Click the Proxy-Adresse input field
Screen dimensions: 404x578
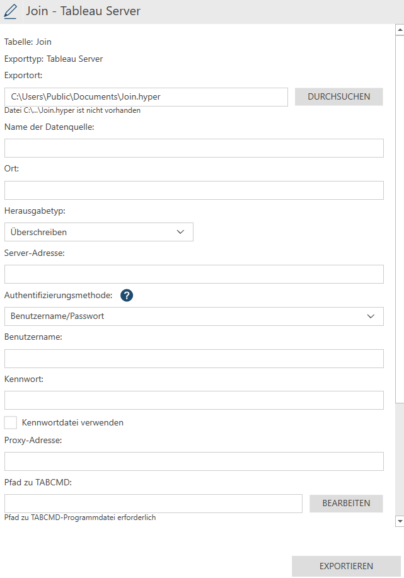click(193, 461)
